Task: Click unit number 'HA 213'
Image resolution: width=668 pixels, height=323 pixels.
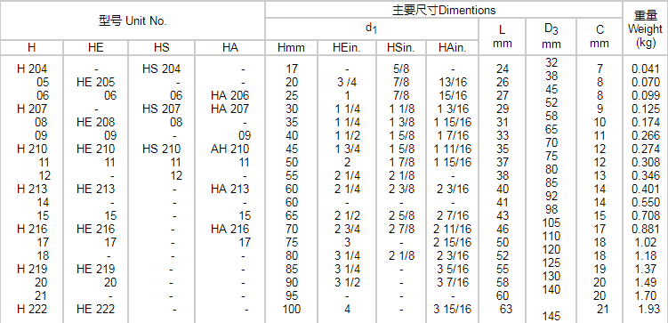Action: [x=230, y=190]
